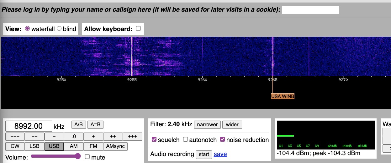This screenshot has height=163, width=391.
Task: Click the narrower filter button
Action: pyautogui.click(x=207, y=125)
